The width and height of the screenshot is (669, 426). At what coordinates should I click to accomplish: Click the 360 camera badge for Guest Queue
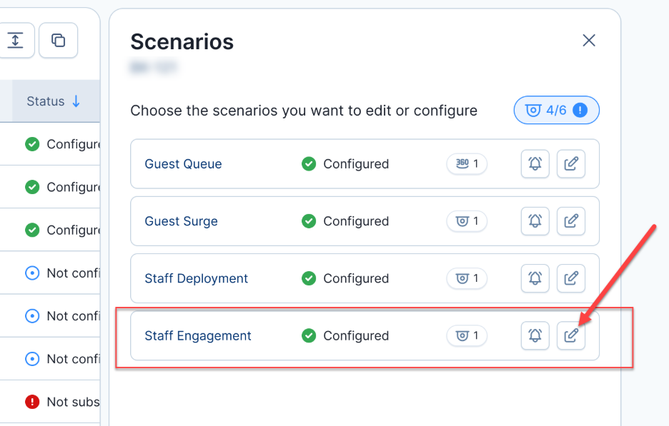(467, 164)
